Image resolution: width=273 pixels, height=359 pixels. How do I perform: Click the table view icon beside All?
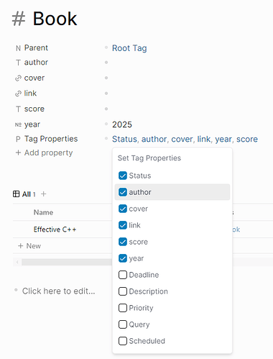click(16, 194)
